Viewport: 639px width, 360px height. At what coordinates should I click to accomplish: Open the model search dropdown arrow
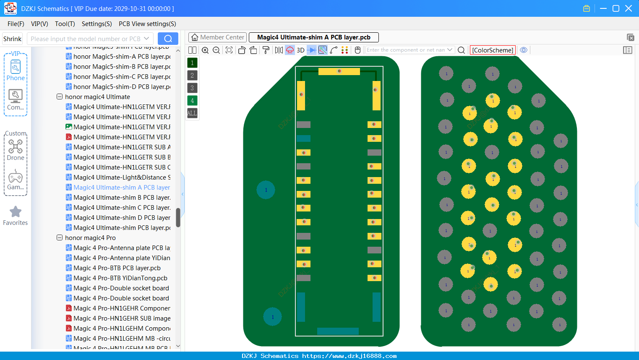pyautogui.click(x=146, y=39)
